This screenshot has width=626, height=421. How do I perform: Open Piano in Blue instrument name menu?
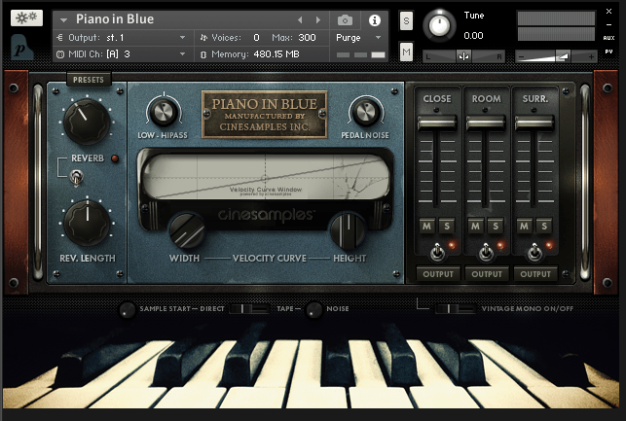64,19
